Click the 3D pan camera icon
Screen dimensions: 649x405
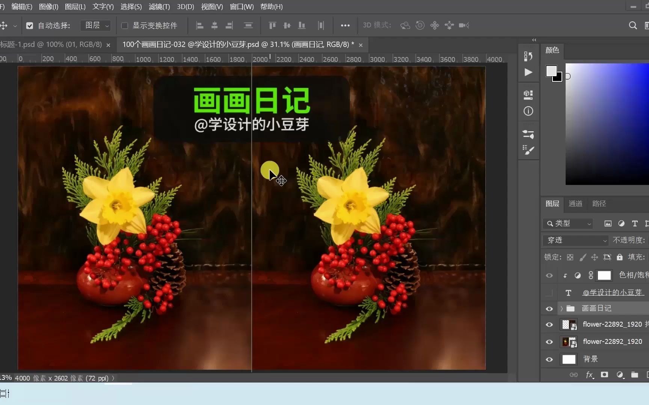pyautogui.click(x=435, y=25)
